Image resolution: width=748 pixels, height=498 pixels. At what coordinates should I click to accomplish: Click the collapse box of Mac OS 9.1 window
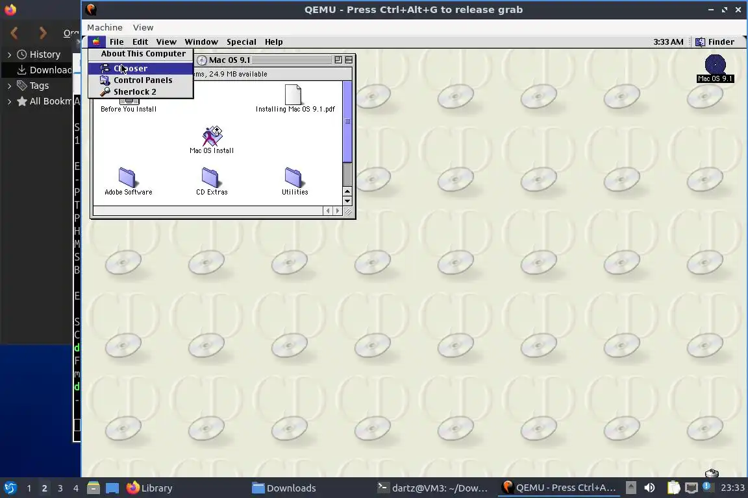349,60
